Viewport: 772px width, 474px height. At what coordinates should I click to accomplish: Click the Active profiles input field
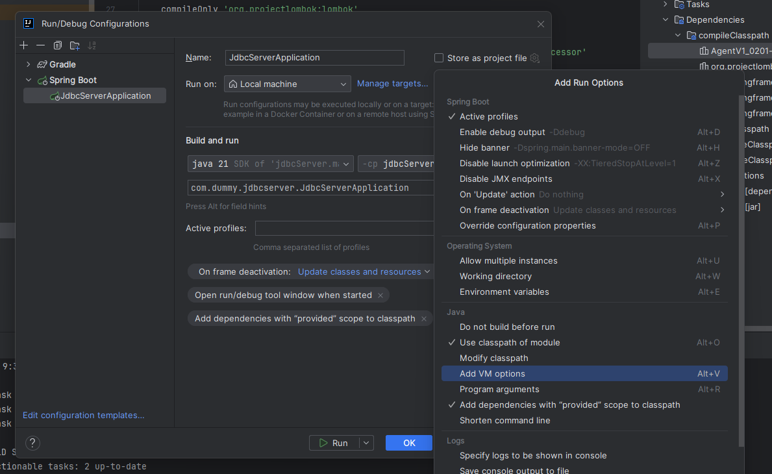click(344, 229)
